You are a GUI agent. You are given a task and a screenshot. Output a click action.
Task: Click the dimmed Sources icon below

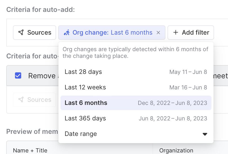point(21,100)
